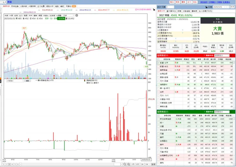Viewport: 236px width, 167px height.
Task: Click the zoom out magnifier icon
Action: click(125, 164)
